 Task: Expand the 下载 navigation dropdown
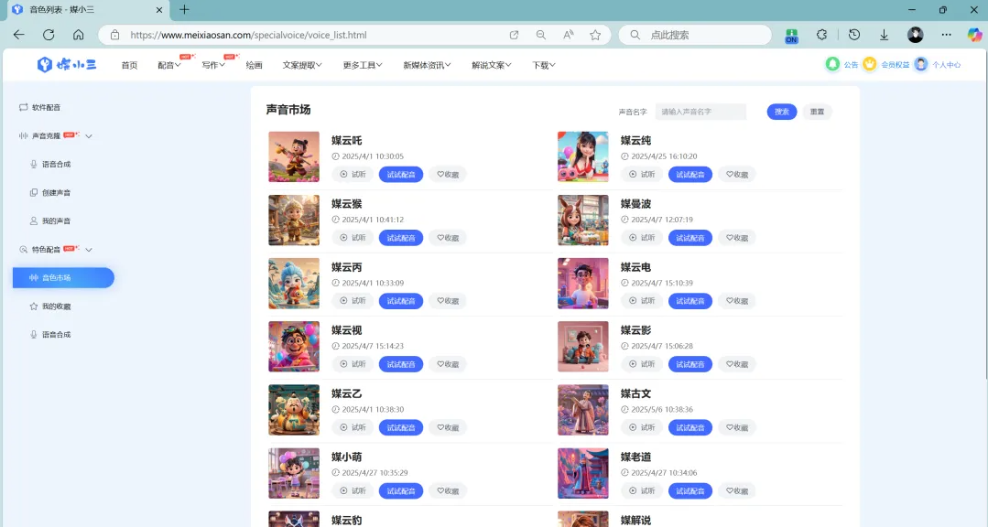544,65
